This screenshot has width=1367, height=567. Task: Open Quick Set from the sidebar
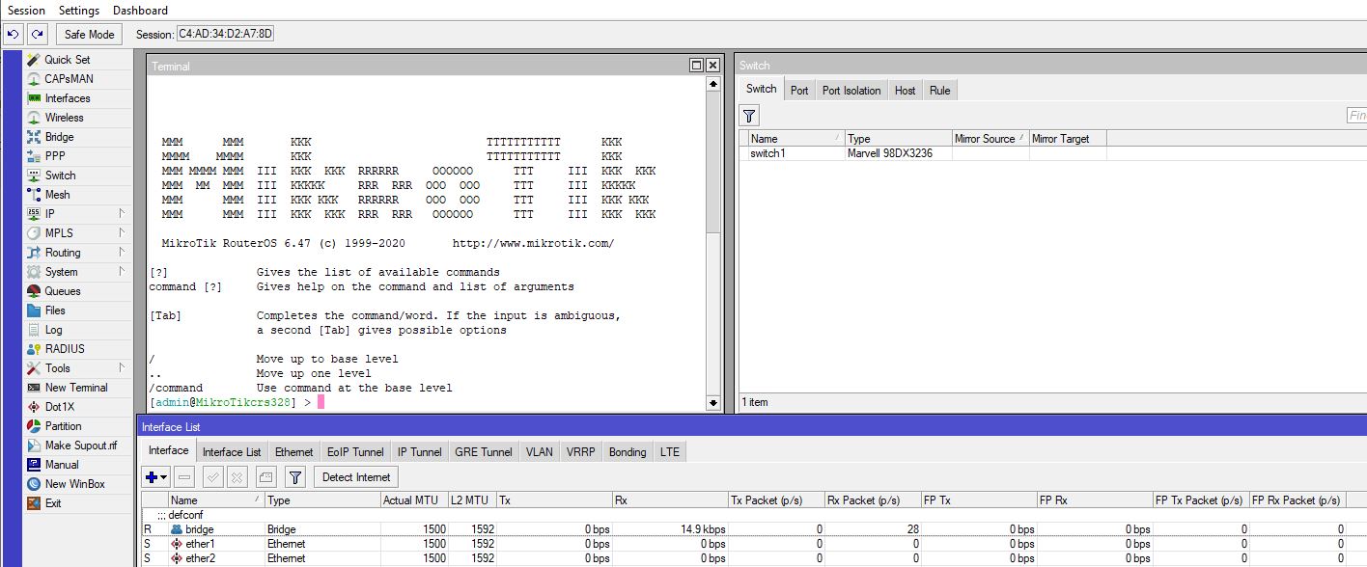click(67, 60)
